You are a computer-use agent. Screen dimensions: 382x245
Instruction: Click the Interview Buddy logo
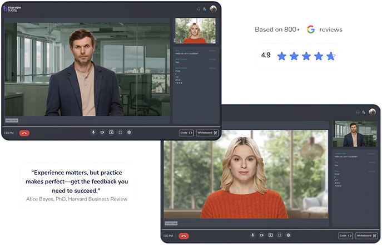point(13,9)
